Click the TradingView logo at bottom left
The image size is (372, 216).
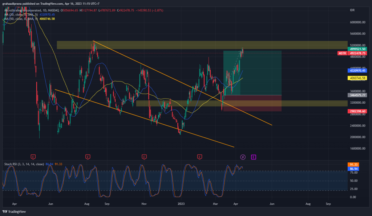[x=14, y=212]
